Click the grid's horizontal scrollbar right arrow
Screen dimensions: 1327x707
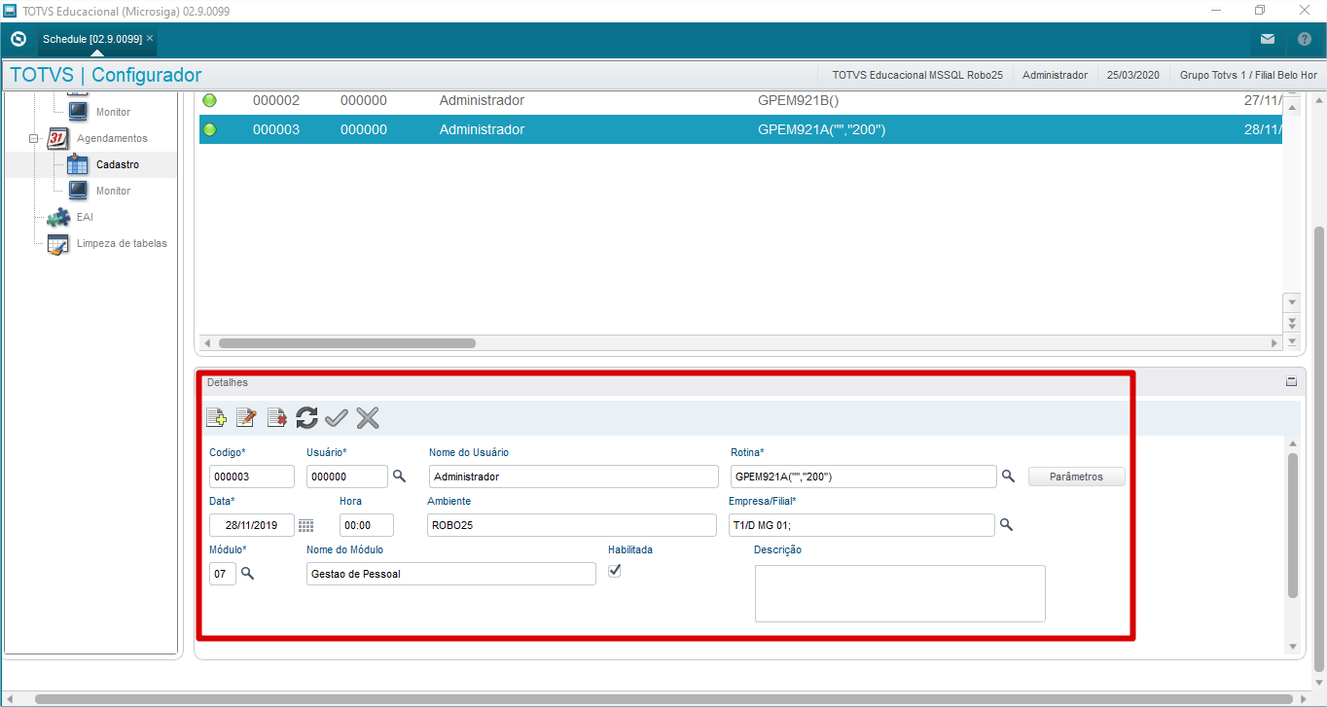tap(1274, 343)
